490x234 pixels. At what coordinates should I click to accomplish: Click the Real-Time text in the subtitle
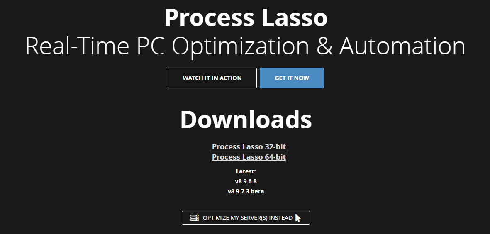[x=77, y=46]
